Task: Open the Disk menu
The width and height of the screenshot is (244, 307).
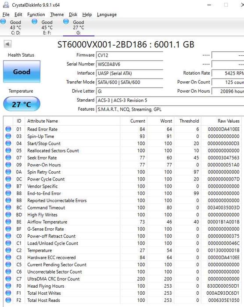Action: click(73, 14)
